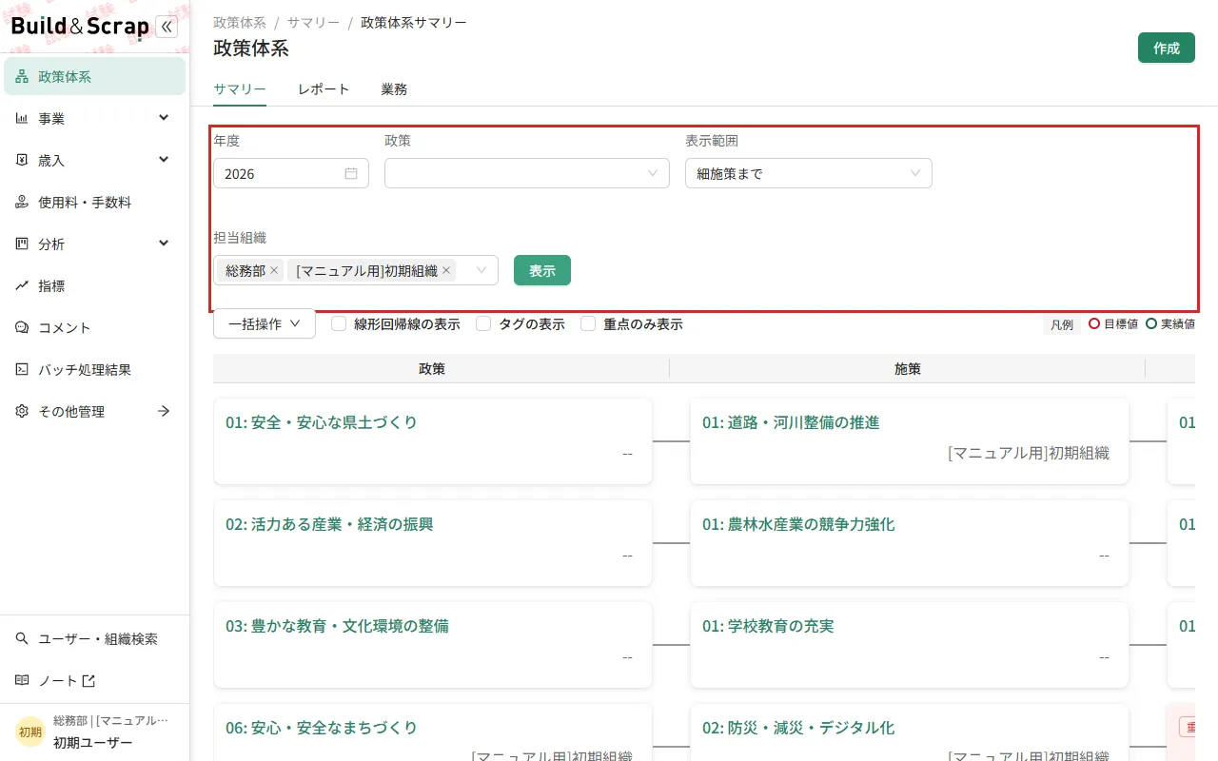The image size is (1218, 761).
Task: Click the external link icon beside ノート
Action: [x=88, y=681]
